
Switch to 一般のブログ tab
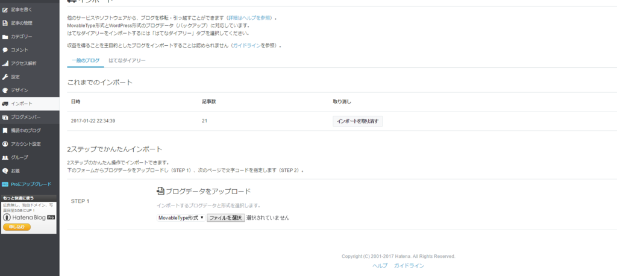coord(86,61)
